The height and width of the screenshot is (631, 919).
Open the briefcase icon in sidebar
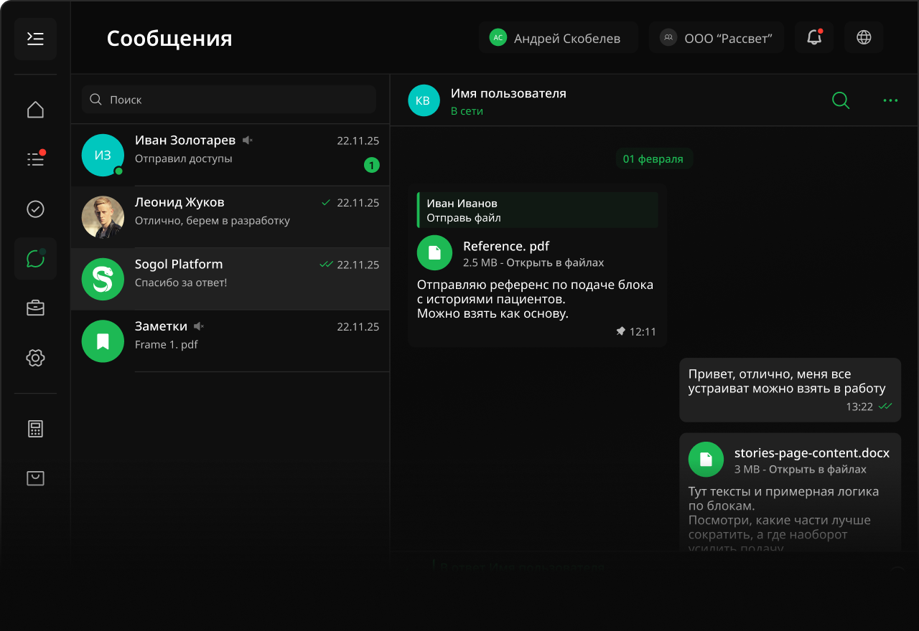(x=35, y=308)
